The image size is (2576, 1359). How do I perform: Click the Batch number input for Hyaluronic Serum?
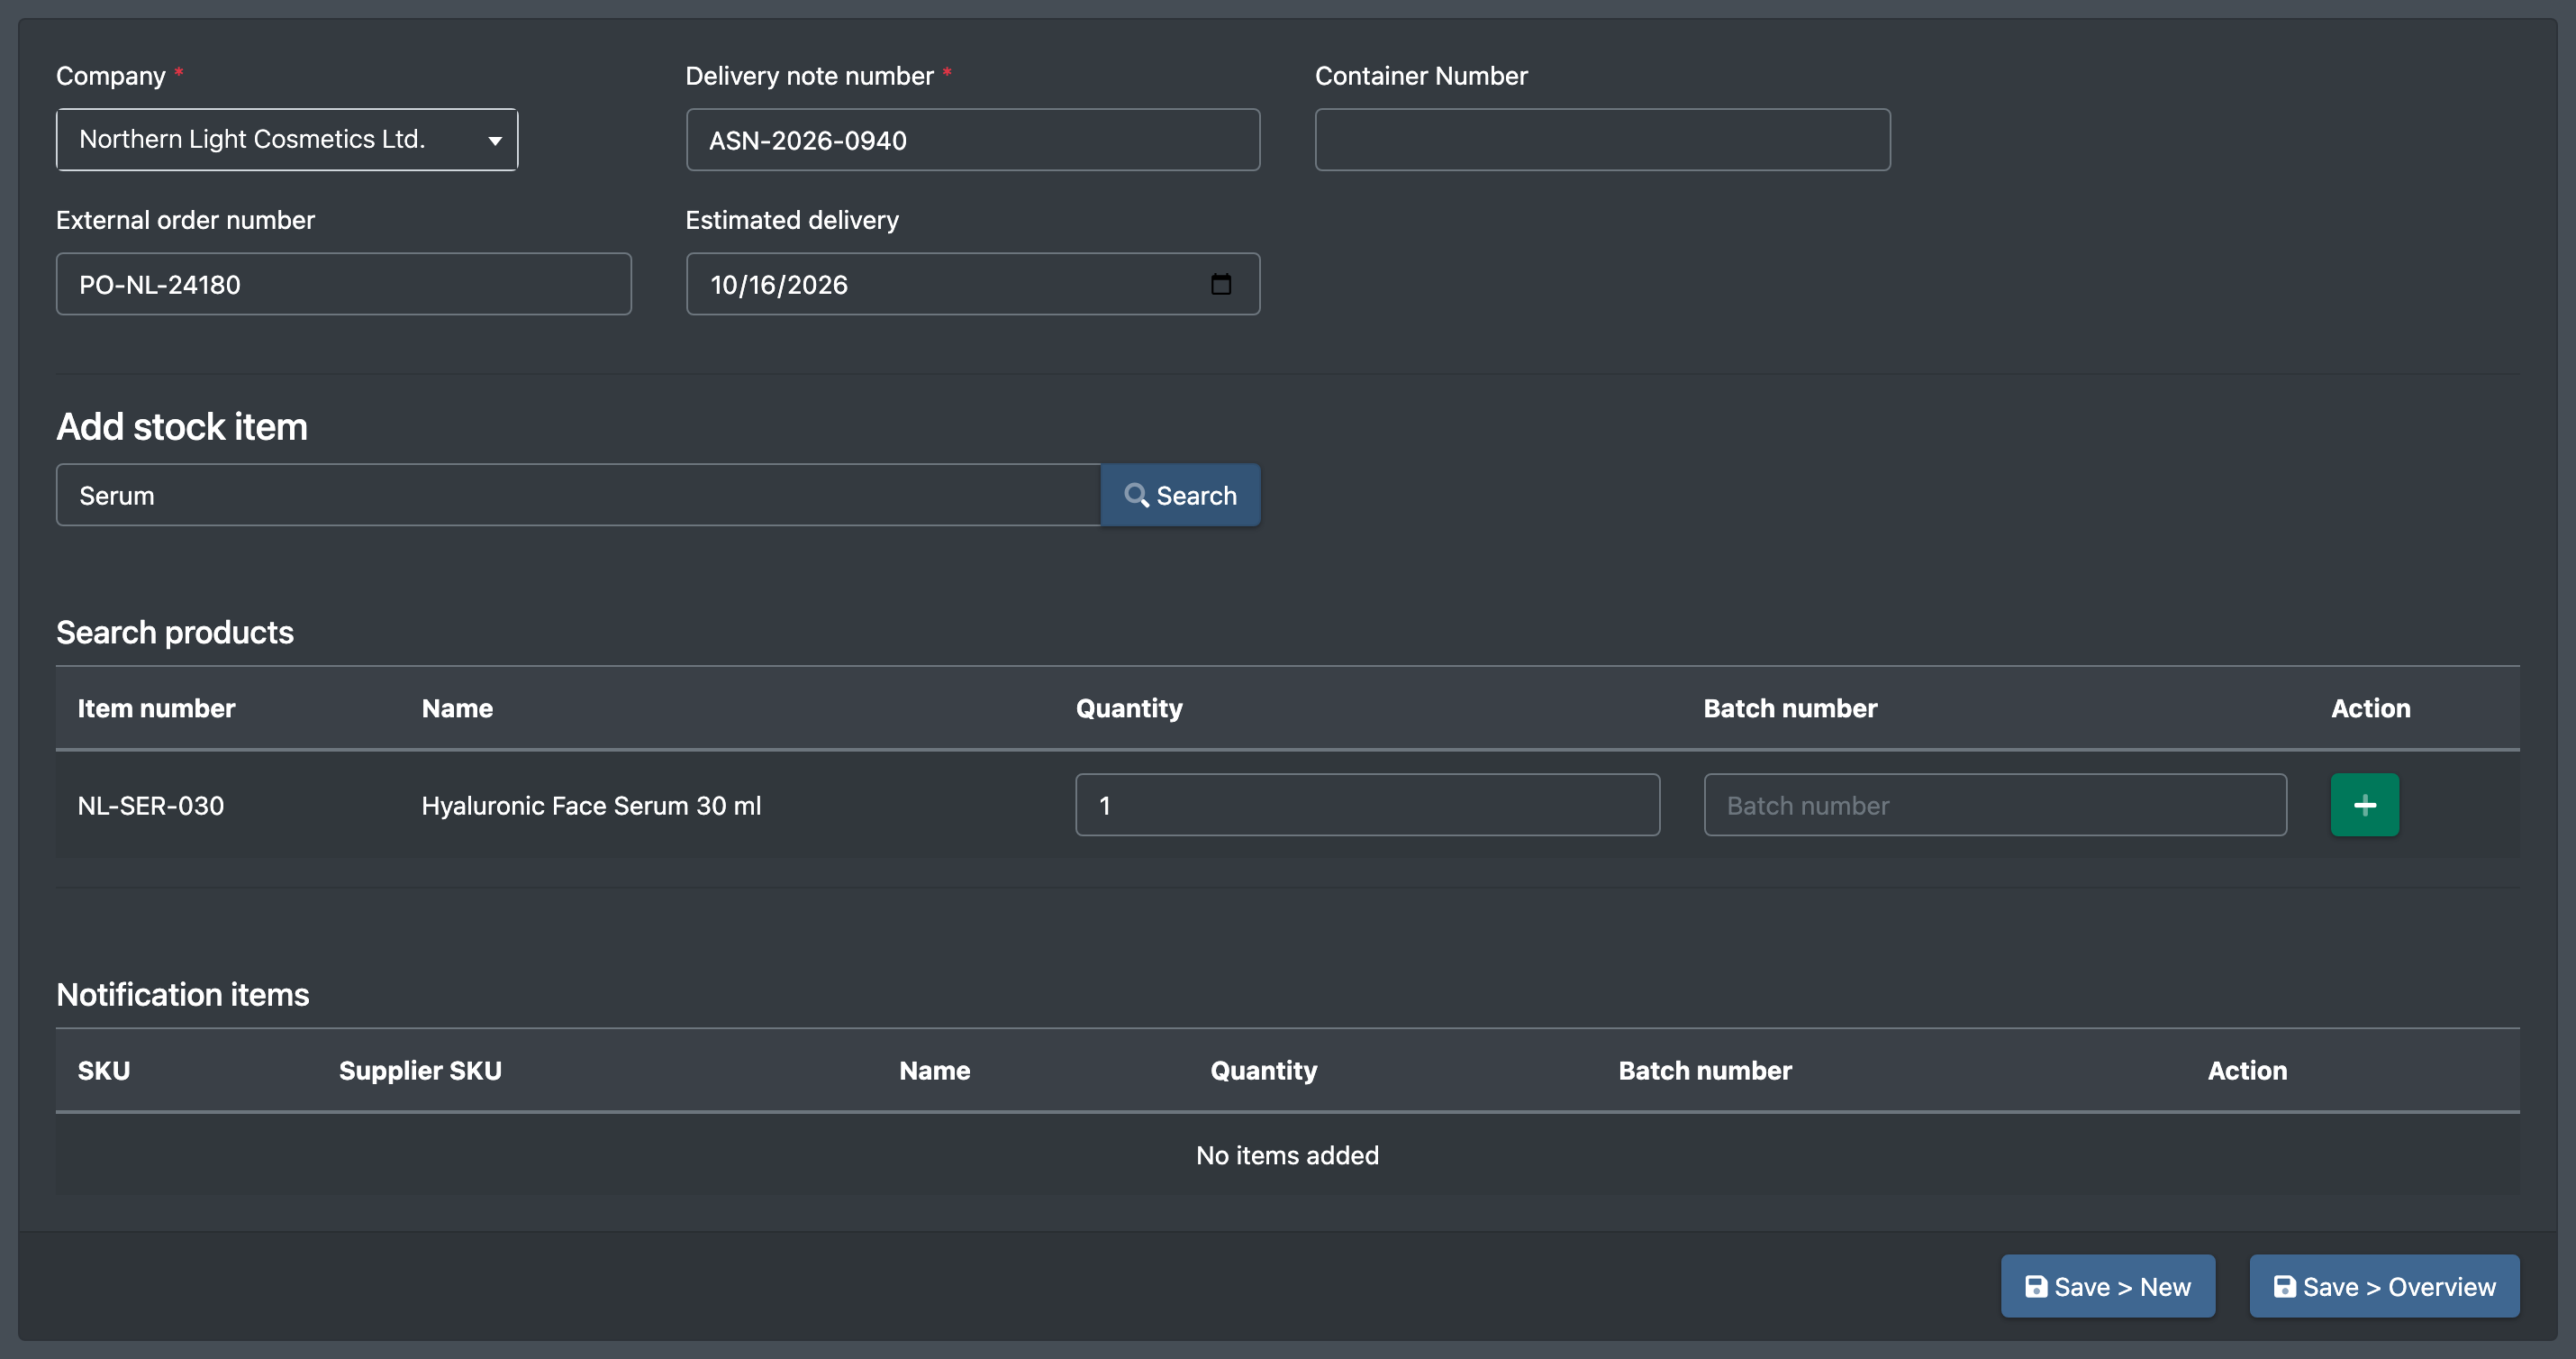coord(1995,805)
